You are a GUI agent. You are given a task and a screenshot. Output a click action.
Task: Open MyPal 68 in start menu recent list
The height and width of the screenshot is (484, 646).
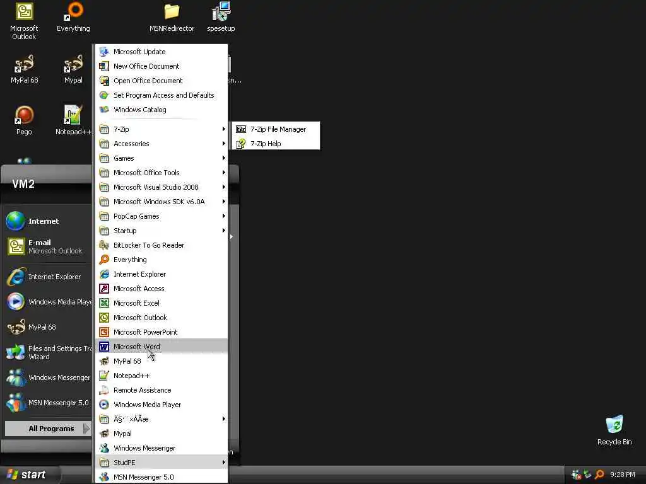click(48, 327)
